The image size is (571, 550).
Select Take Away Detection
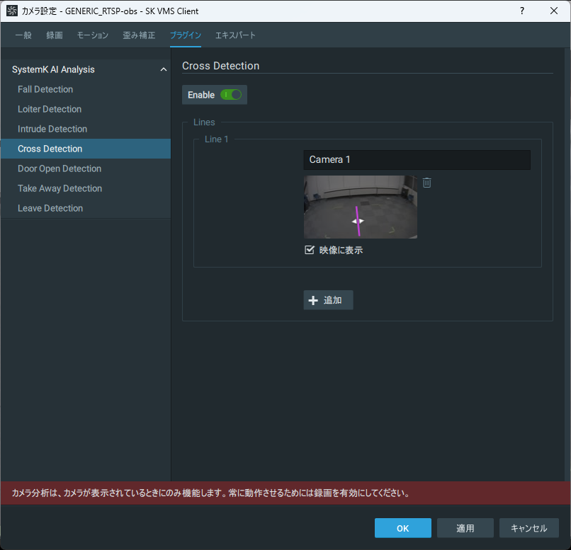pyautogui.click(x=86, y=188)
